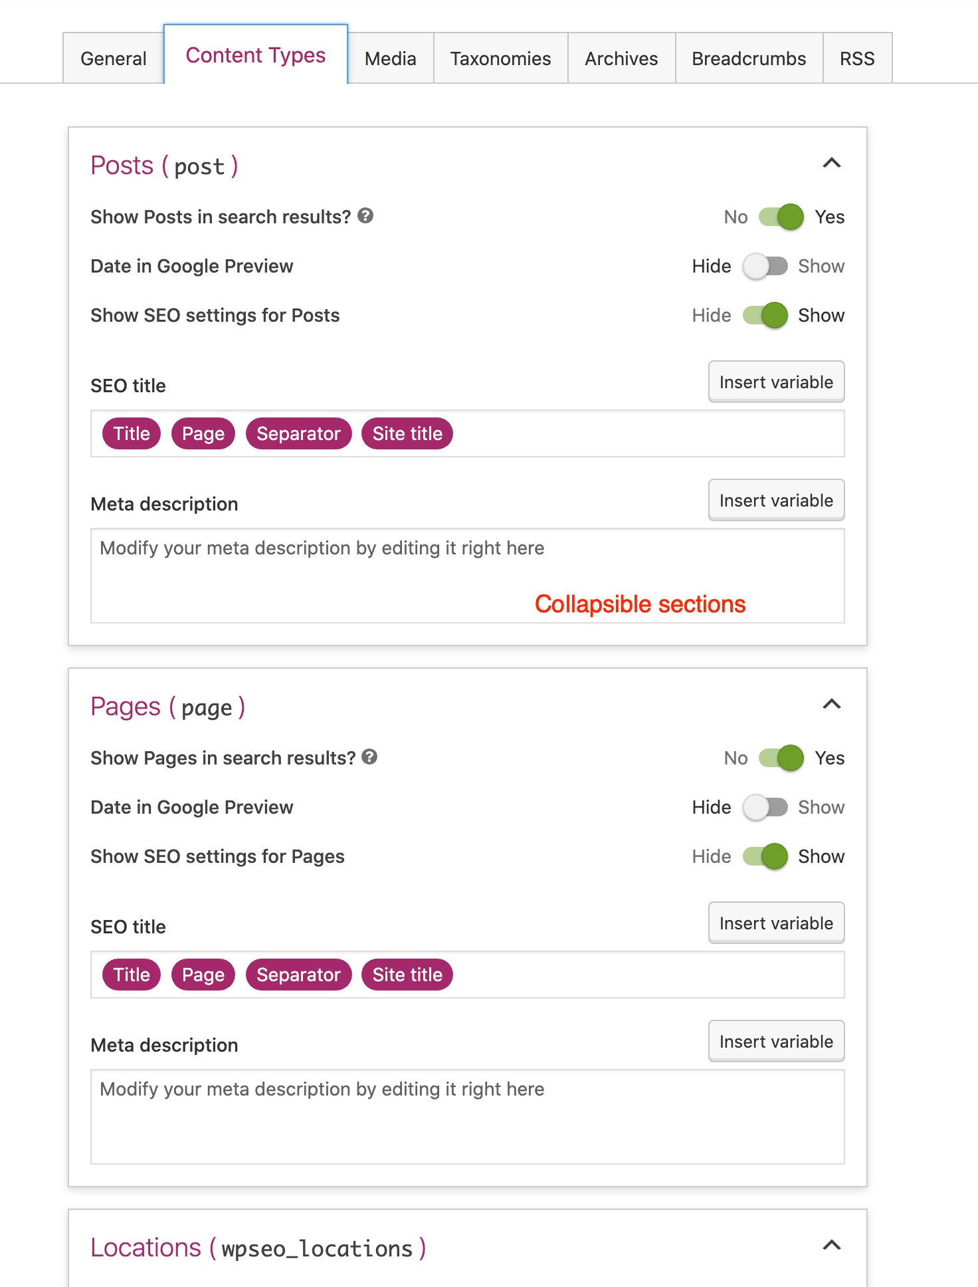Click the Posts Meta description text field
This screenshot has width=978, height=1287.
(x=467, y=576)
